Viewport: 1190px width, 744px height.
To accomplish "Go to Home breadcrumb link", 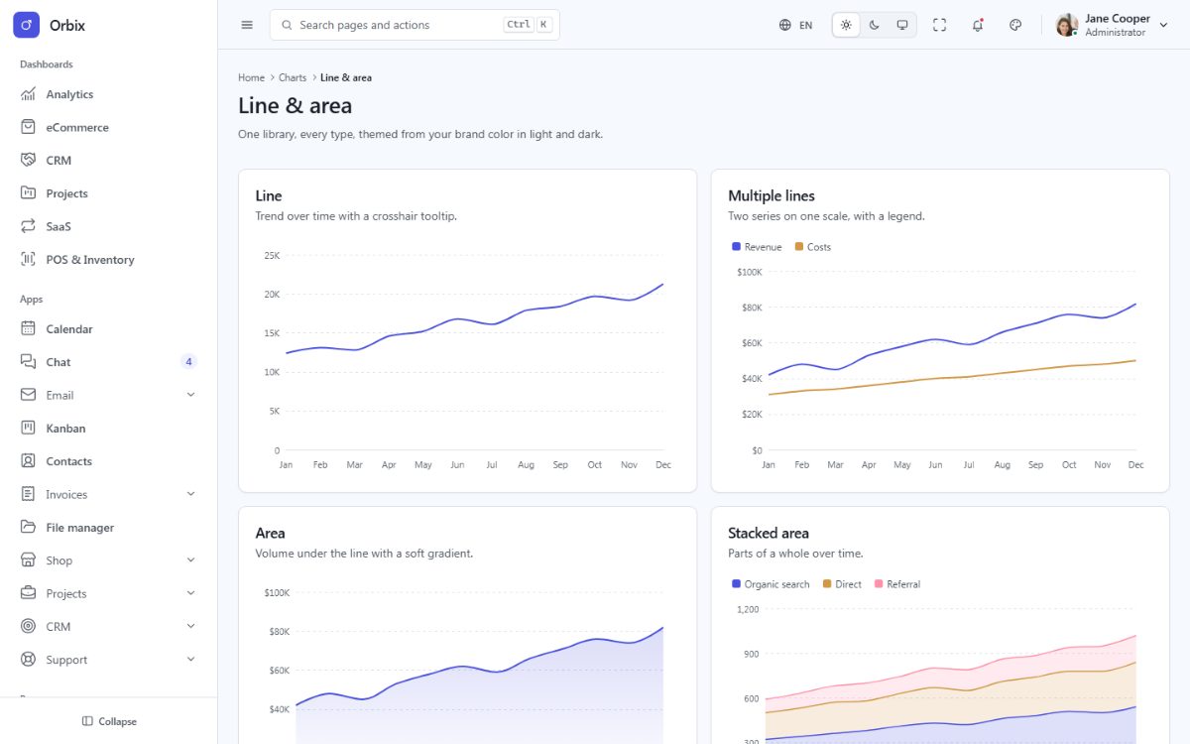I will pos(251,77).
